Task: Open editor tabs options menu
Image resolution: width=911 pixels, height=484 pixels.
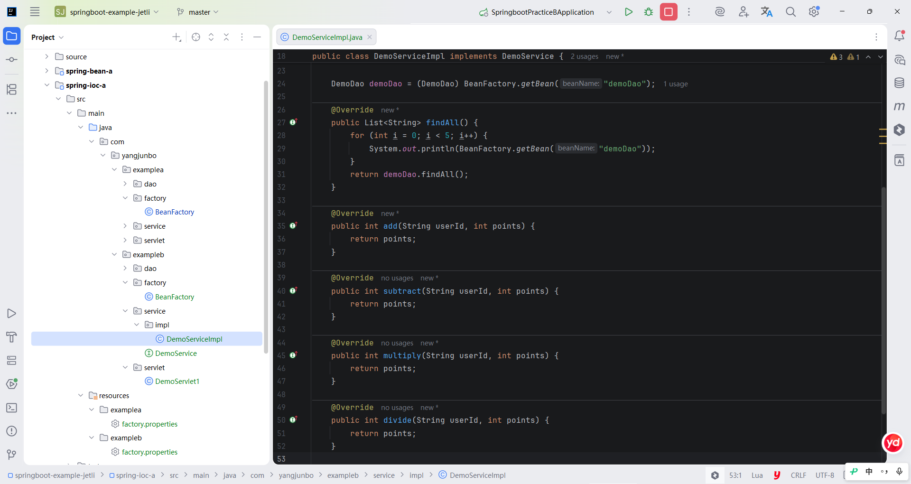Action: coord(876,37)
